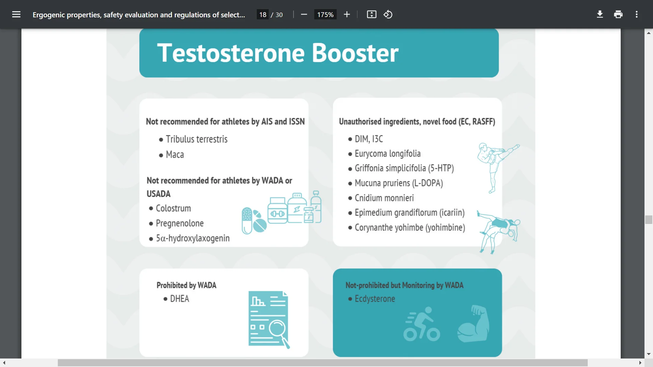Click the vertical scrollbar thumb
The width and height of the screenshot is (653, 367).
coord(649,220)
